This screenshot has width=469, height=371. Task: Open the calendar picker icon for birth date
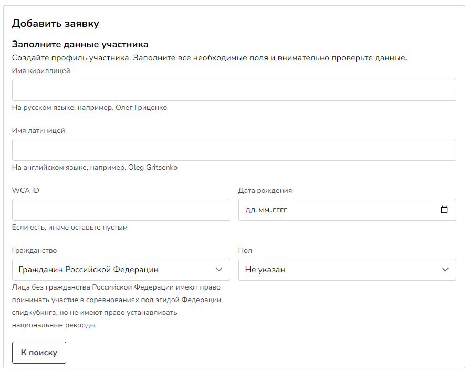(x=444, y=210)
